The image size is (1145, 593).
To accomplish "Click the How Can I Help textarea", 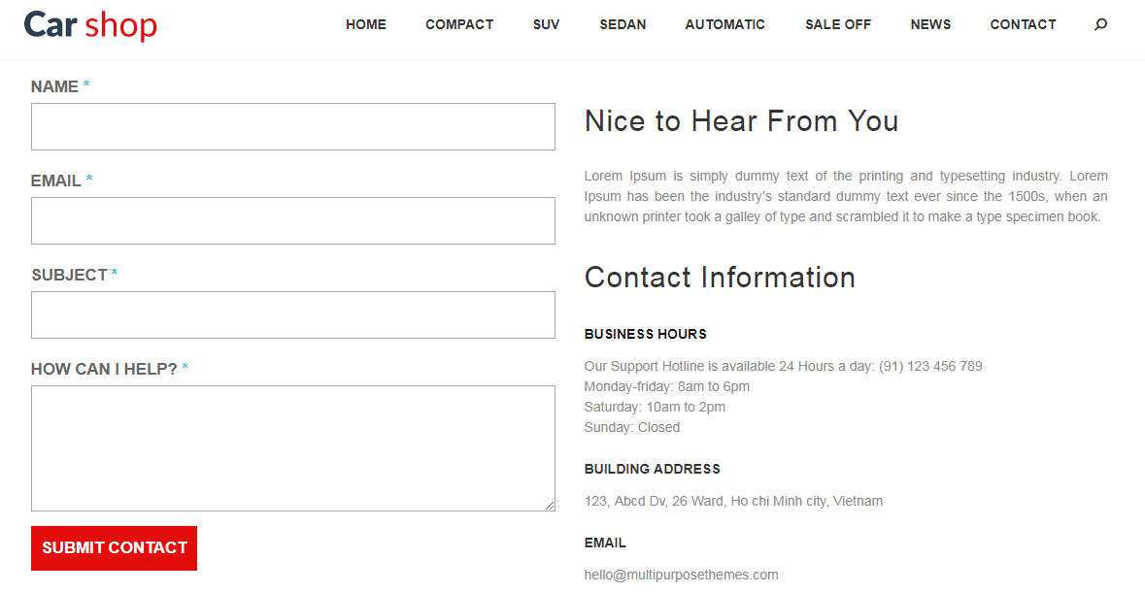I will tap(293, 448).
